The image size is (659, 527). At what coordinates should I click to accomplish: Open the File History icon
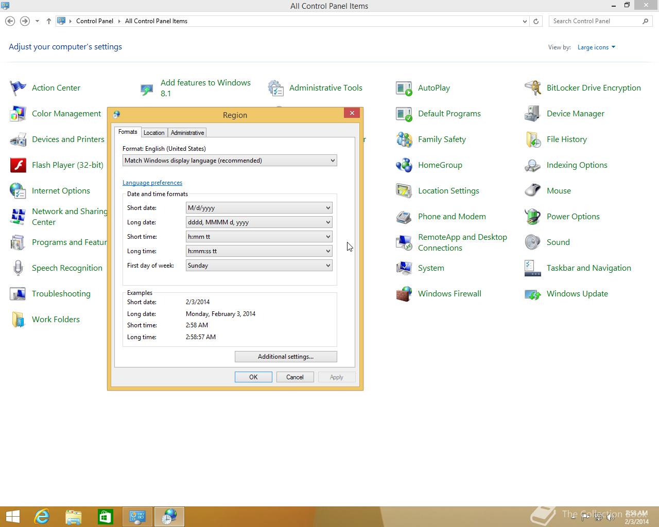pyautogui.click(x=533, y=139)
